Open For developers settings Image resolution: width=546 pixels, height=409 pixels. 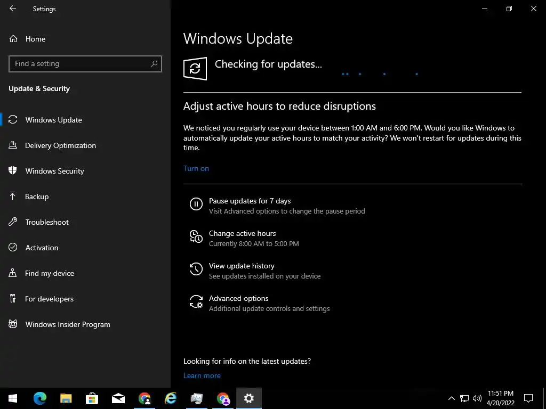pos(85,299)
